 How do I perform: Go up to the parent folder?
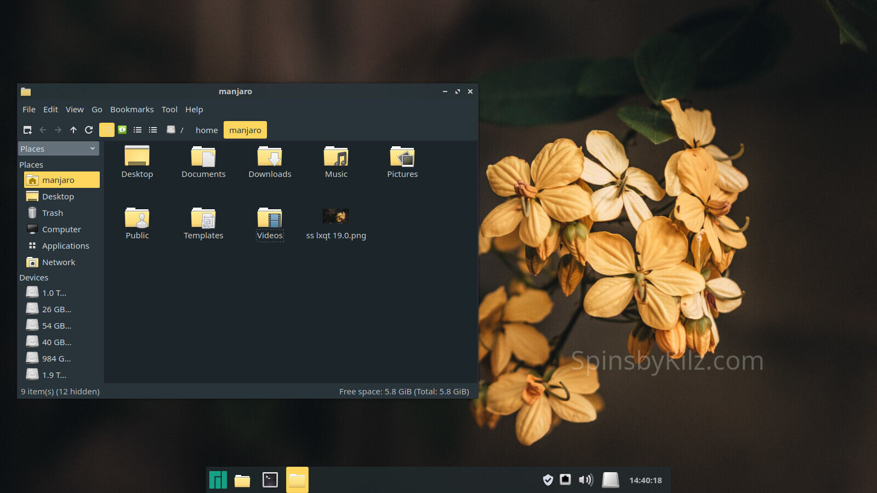click(73, 130)
